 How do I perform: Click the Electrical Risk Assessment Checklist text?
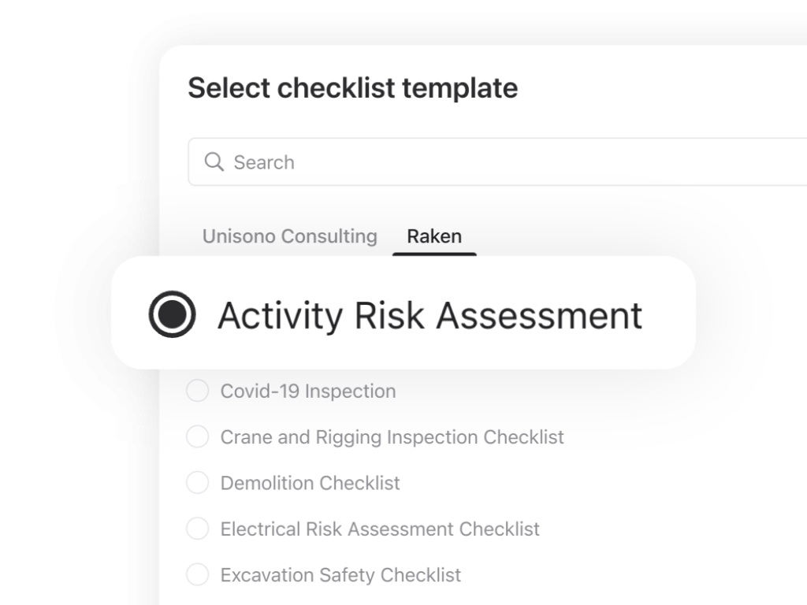tap(381, 529)
